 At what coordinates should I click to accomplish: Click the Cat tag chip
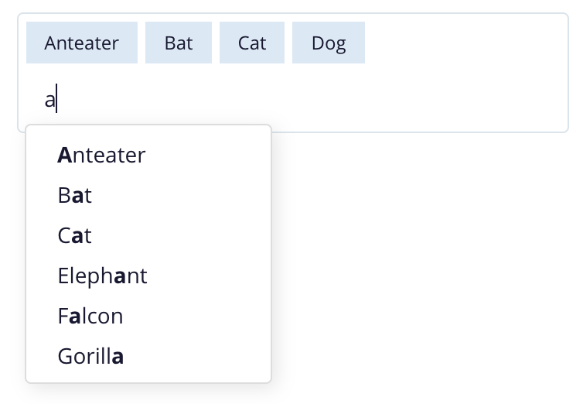click(251, 43)
